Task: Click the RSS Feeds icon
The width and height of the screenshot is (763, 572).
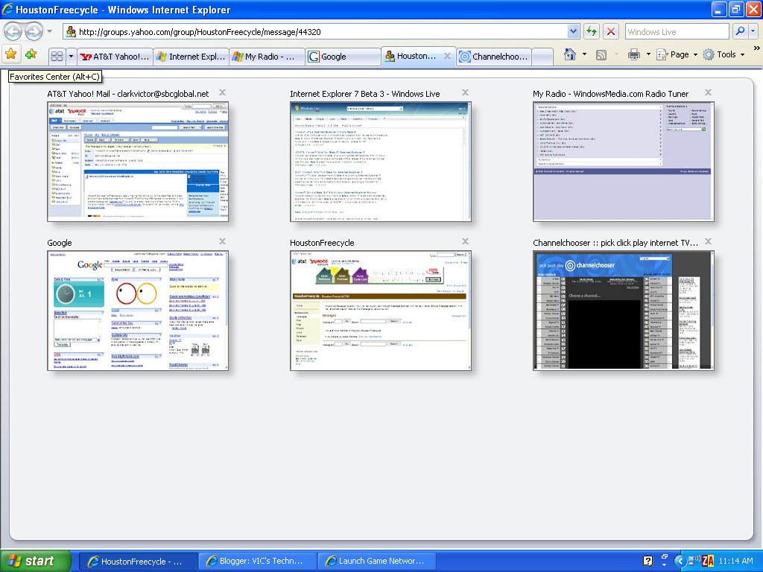Action: point(601,55)
